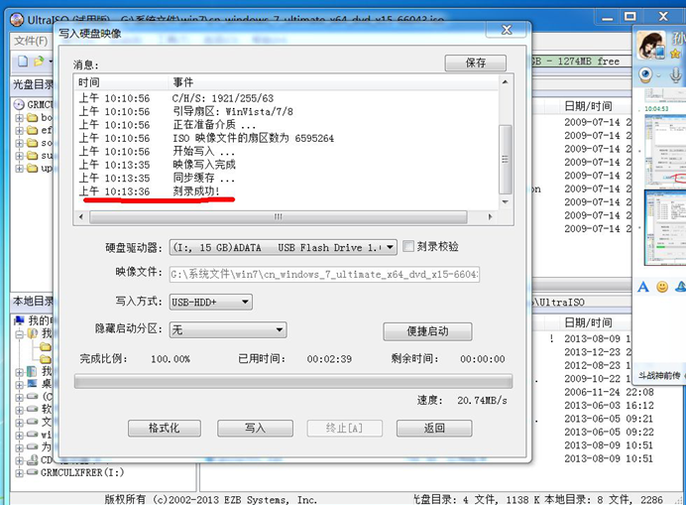The height and width of the screenshot is (505, 686).
Task: Click the 'bo' folder icon in disc tree
Action: coord(32,117)
